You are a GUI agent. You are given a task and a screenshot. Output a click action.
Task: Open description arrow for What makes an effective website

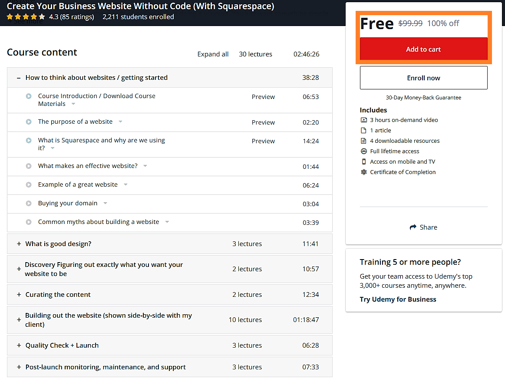(145, 166)
